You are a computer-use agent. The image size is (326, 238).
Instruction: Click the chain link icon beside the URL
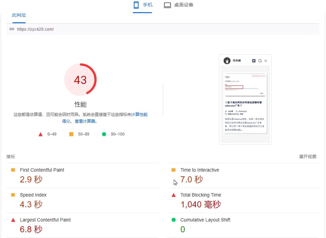12,29
